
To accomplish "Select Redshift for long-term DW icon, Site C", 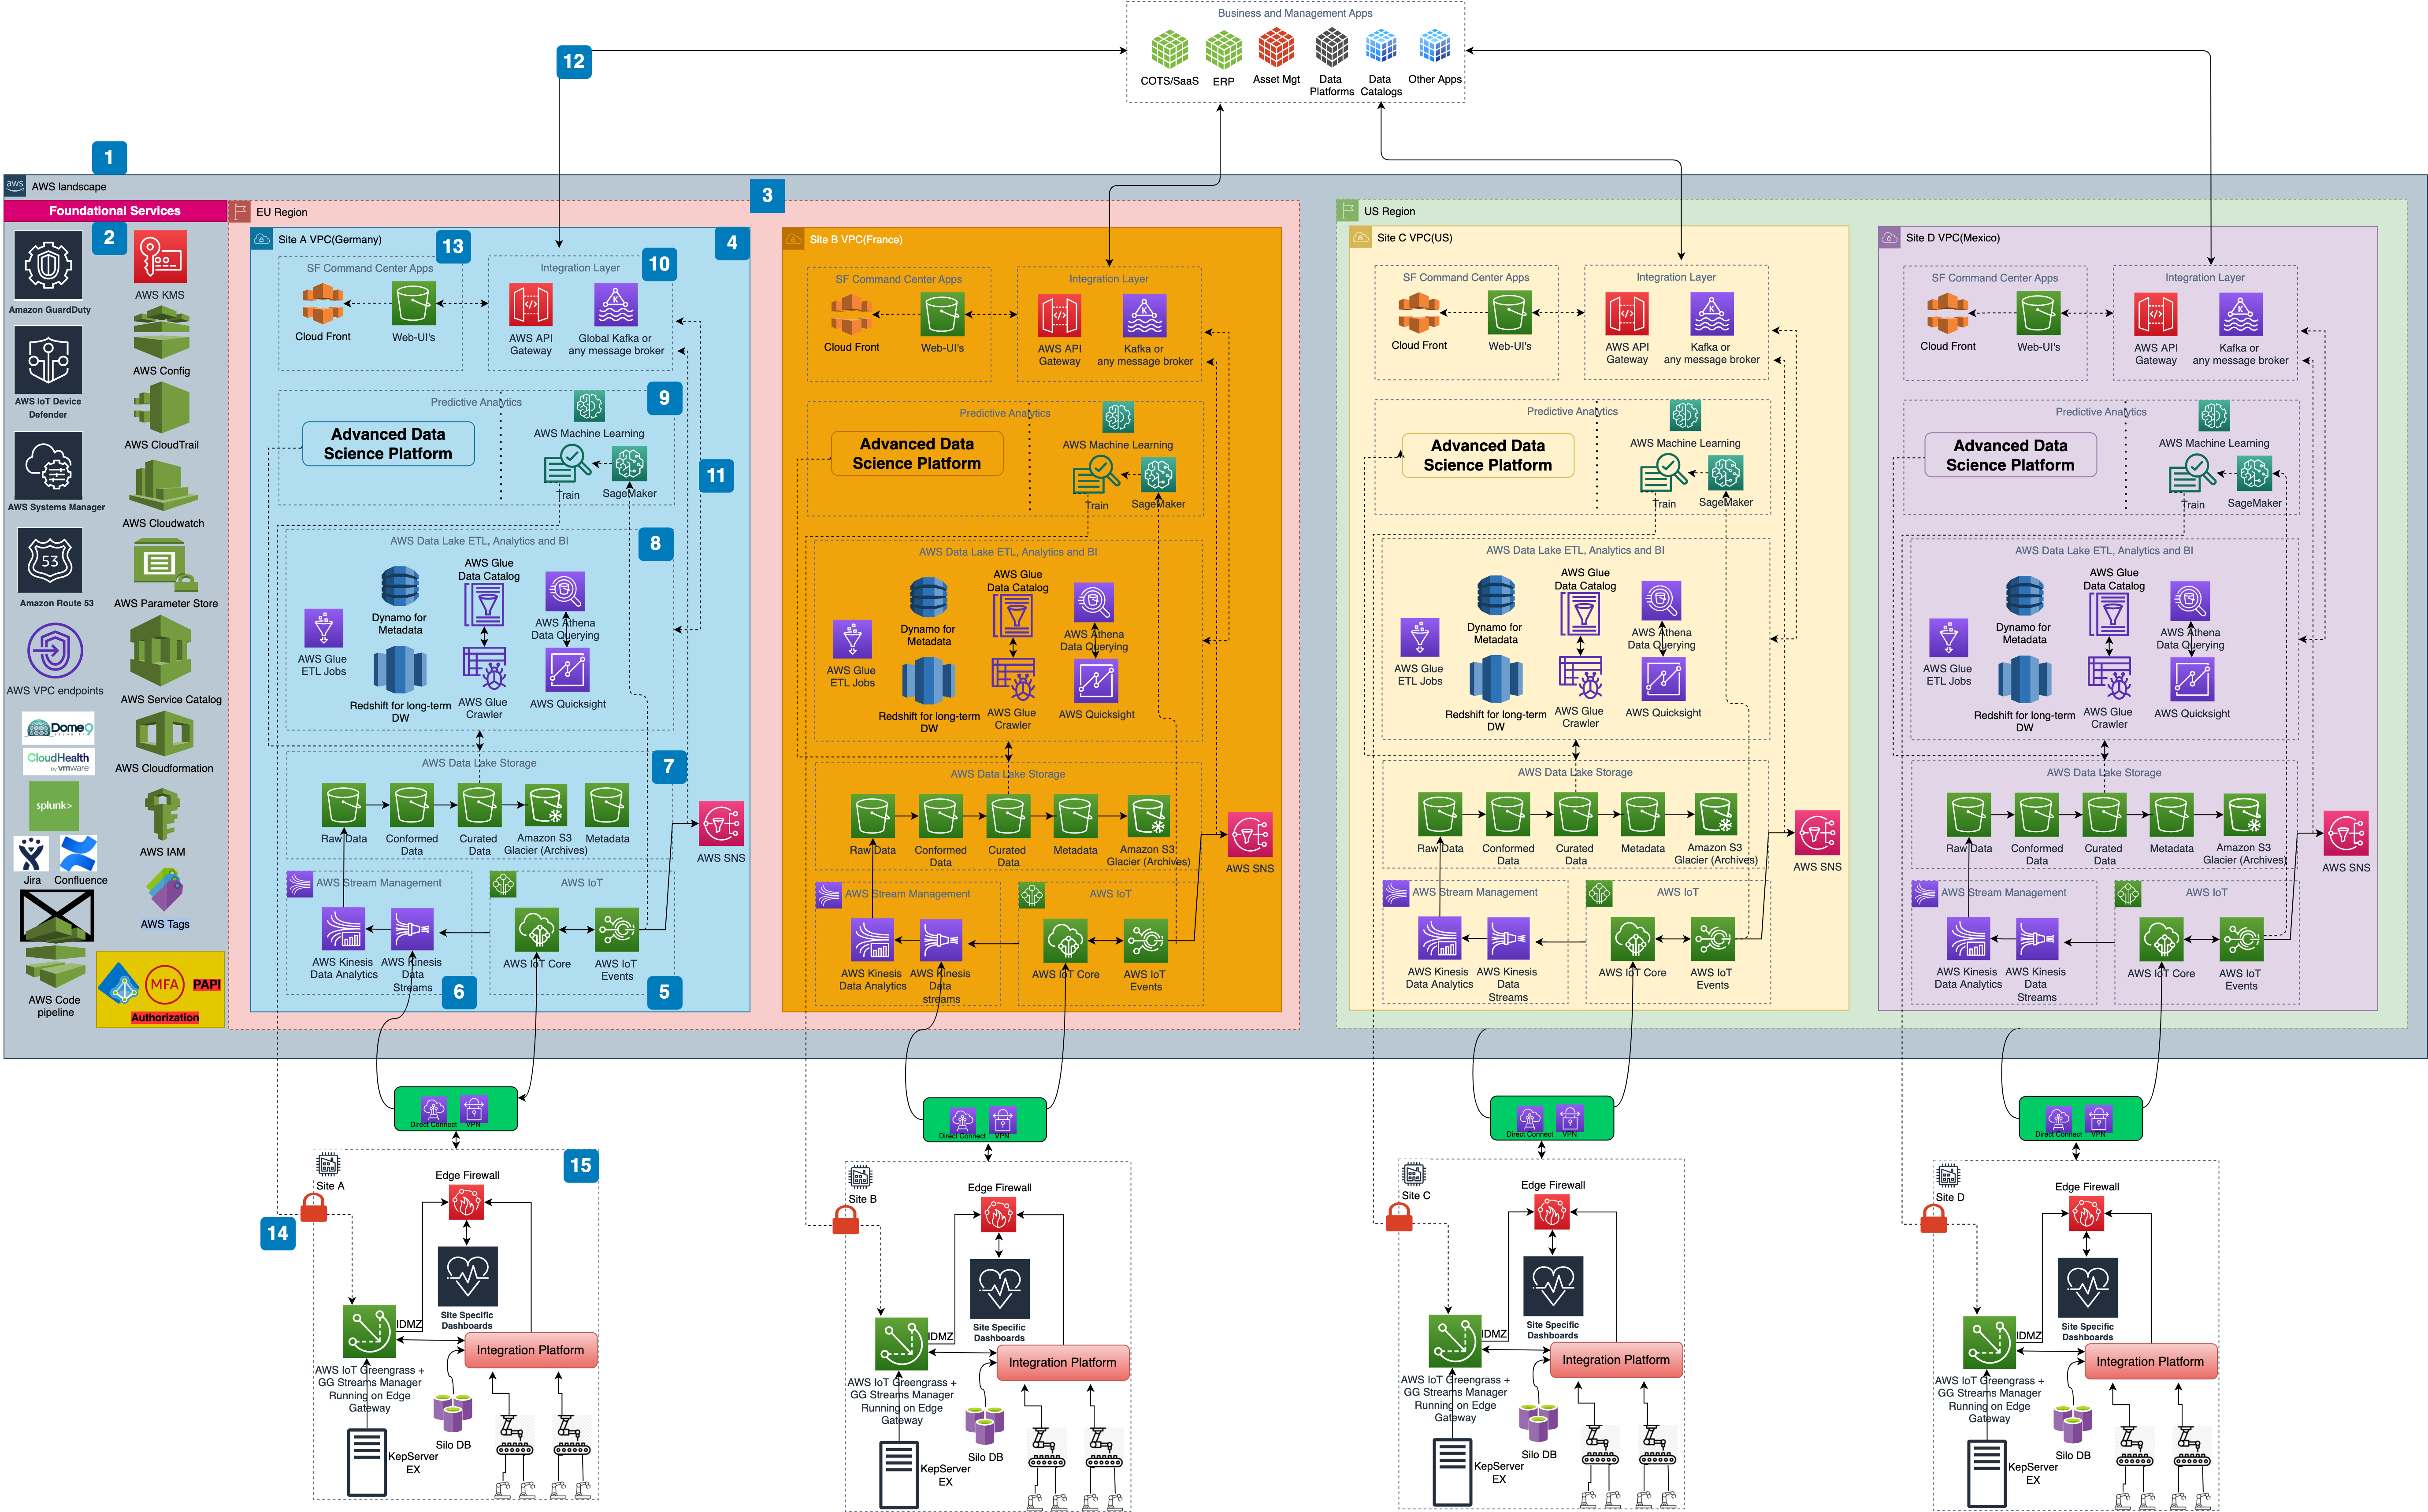I will tap(1495, 679).
